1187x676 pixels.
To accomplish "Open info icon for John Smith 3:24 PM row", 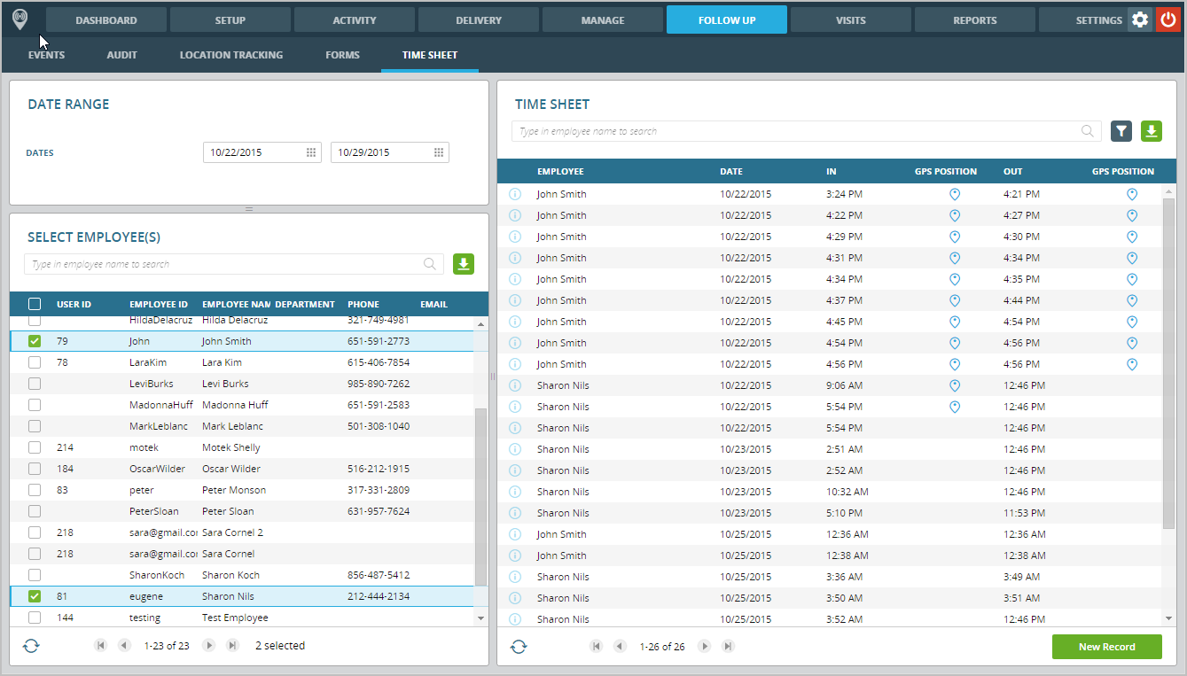I will tap(515, 194).
